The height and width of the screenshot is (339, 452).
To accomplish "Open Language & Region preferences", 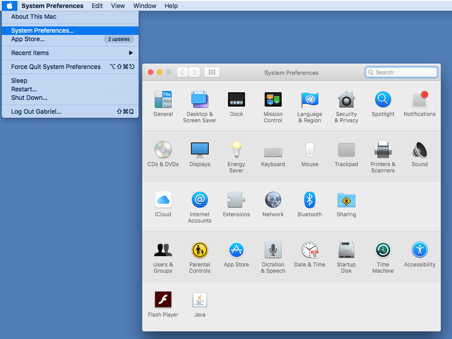I will coord(309,107).
